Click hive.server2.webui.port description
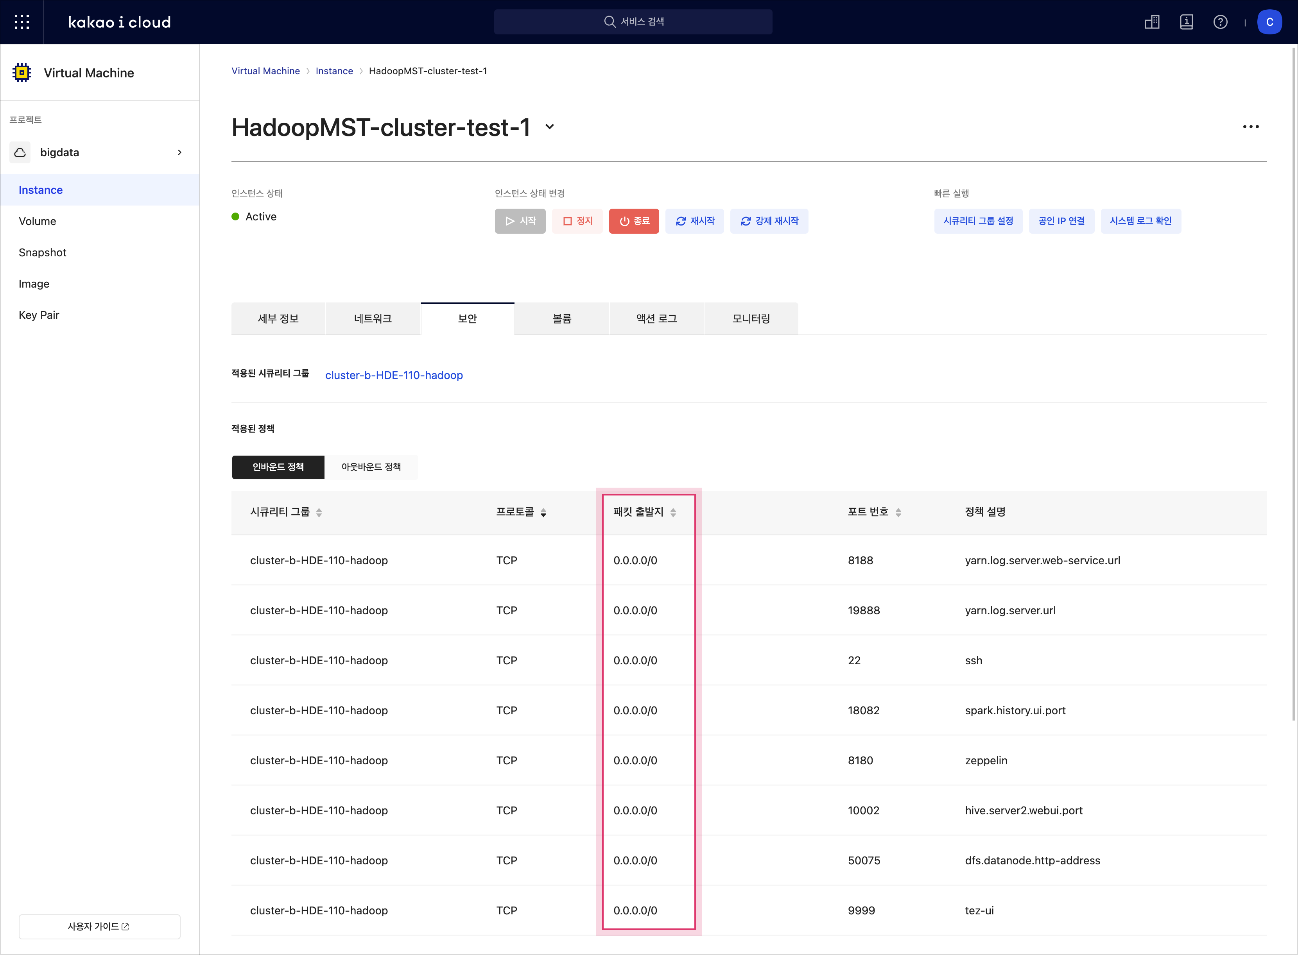Viewport: 1298px width, 955px height. 1023,810
